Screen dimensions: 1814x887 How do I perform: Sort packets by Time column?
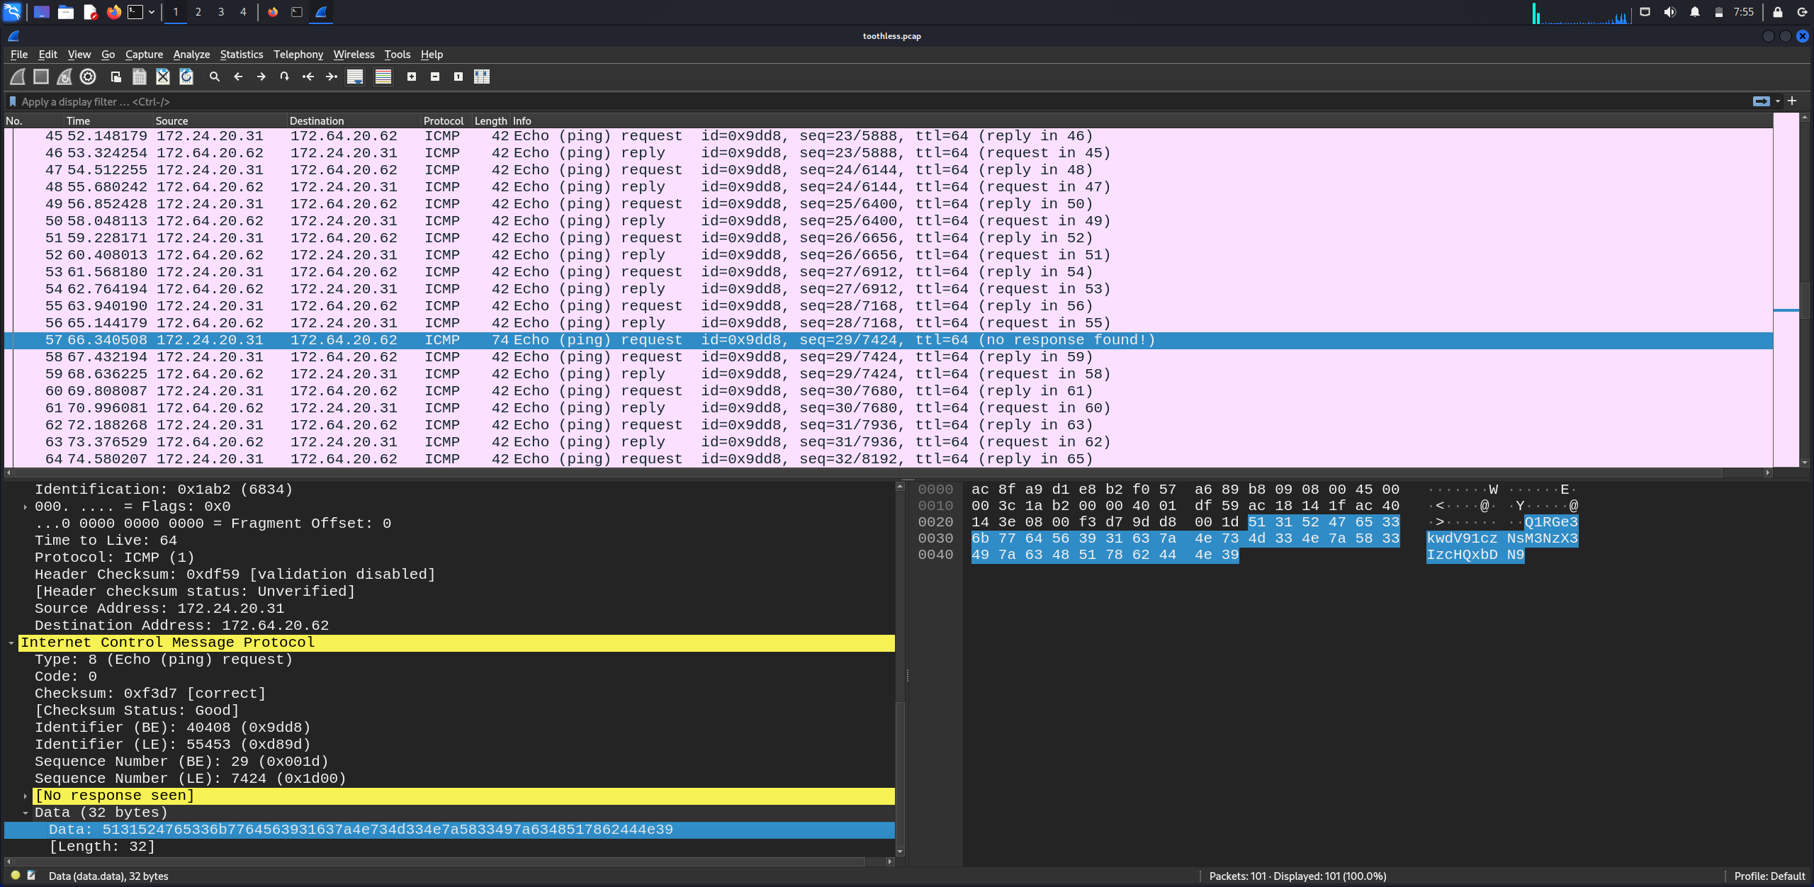point(108,121)
